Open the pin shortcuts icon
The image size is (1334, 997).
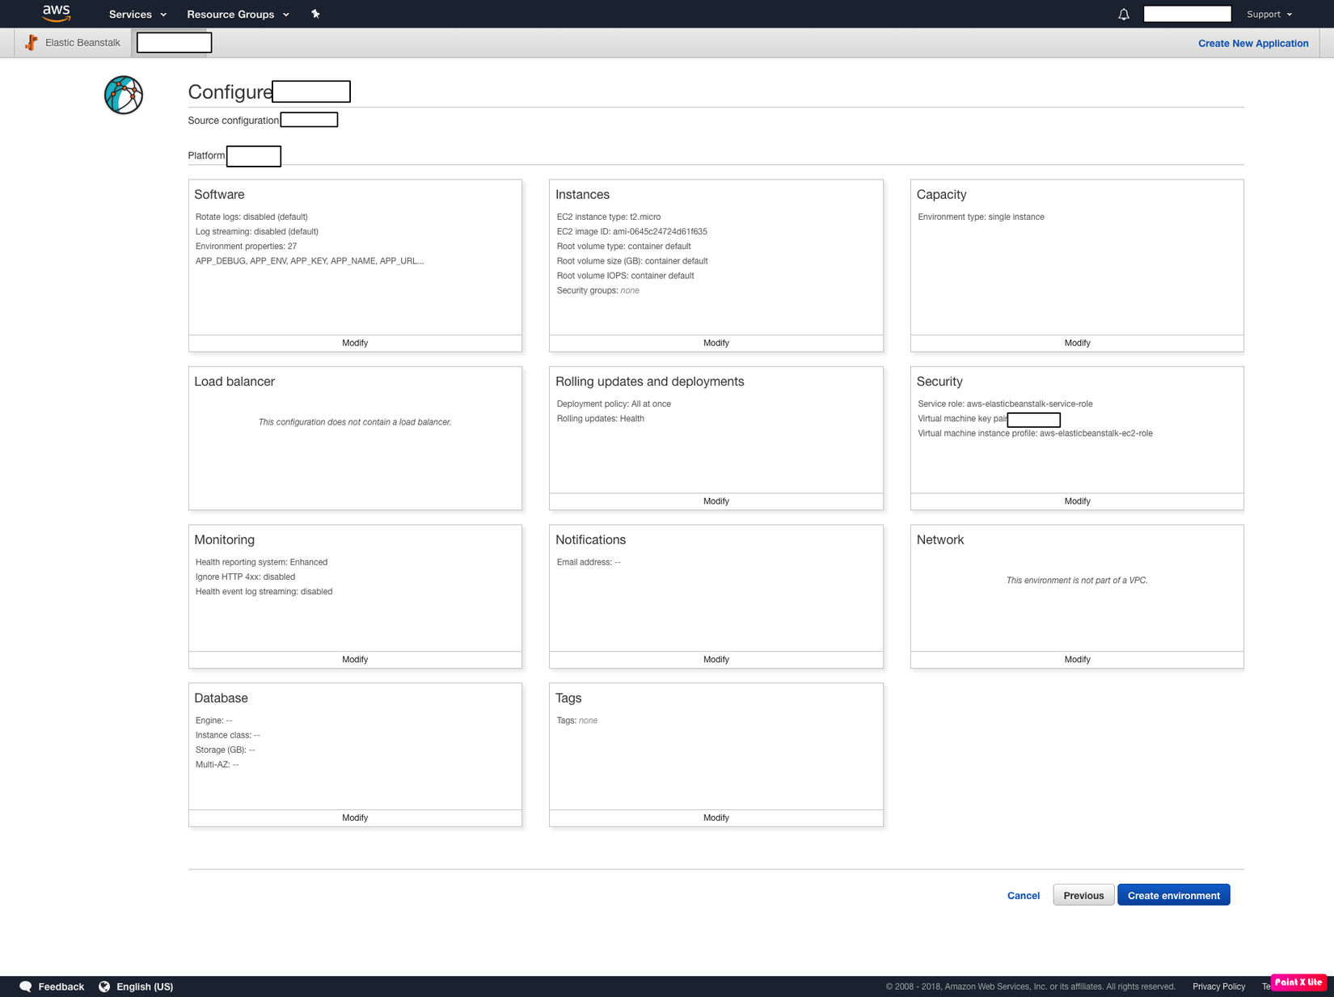[x=315, y=14]
